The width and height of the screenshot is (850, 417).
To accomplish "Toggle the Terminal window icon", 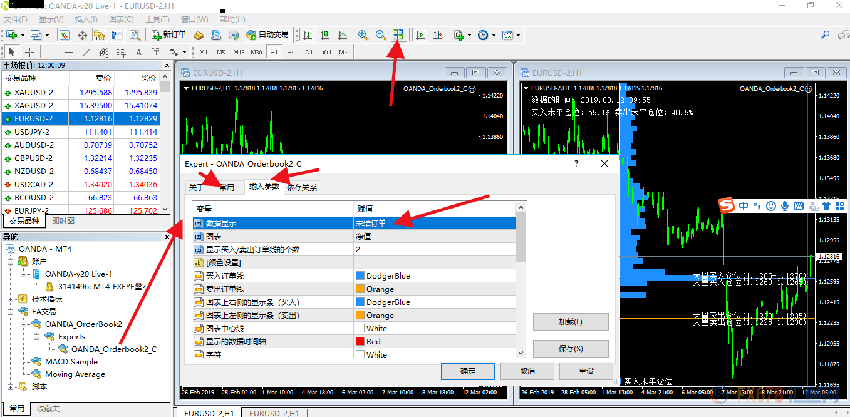I will [117, 35].
